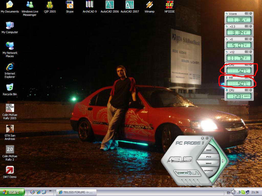The width and height of the screenshot is (262, 196).
Task: Toggle the Vcore sensor panel display mode
Action: click(247, 14)
